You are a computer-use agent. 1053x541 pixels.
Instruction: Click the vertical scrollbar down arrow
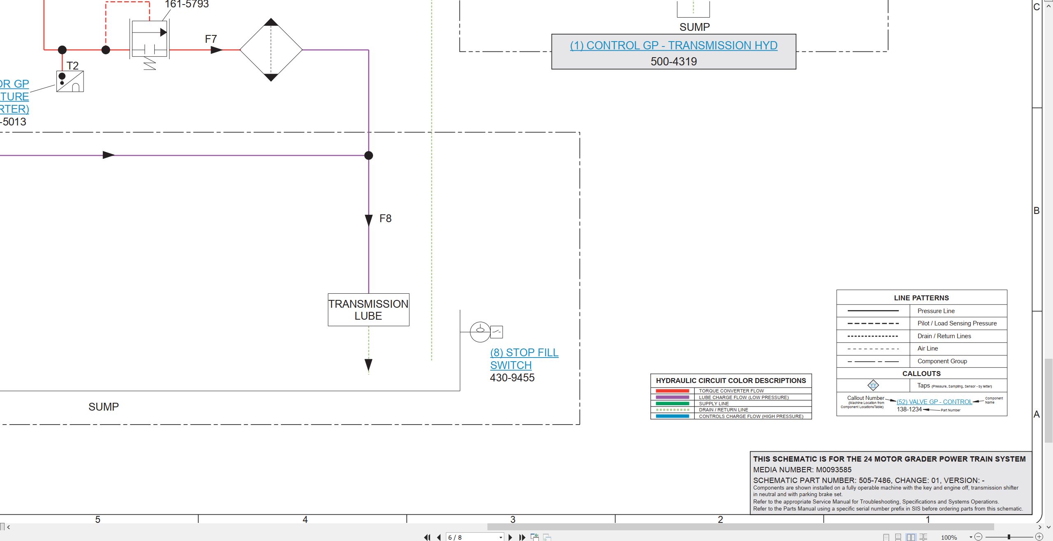pyautogui.click(x=1048, y=527)
